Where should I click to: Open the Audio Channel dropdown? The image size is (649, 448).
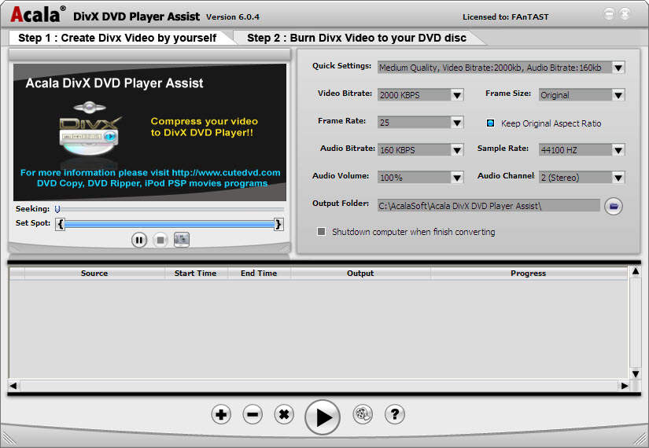(x=618, y=178)
